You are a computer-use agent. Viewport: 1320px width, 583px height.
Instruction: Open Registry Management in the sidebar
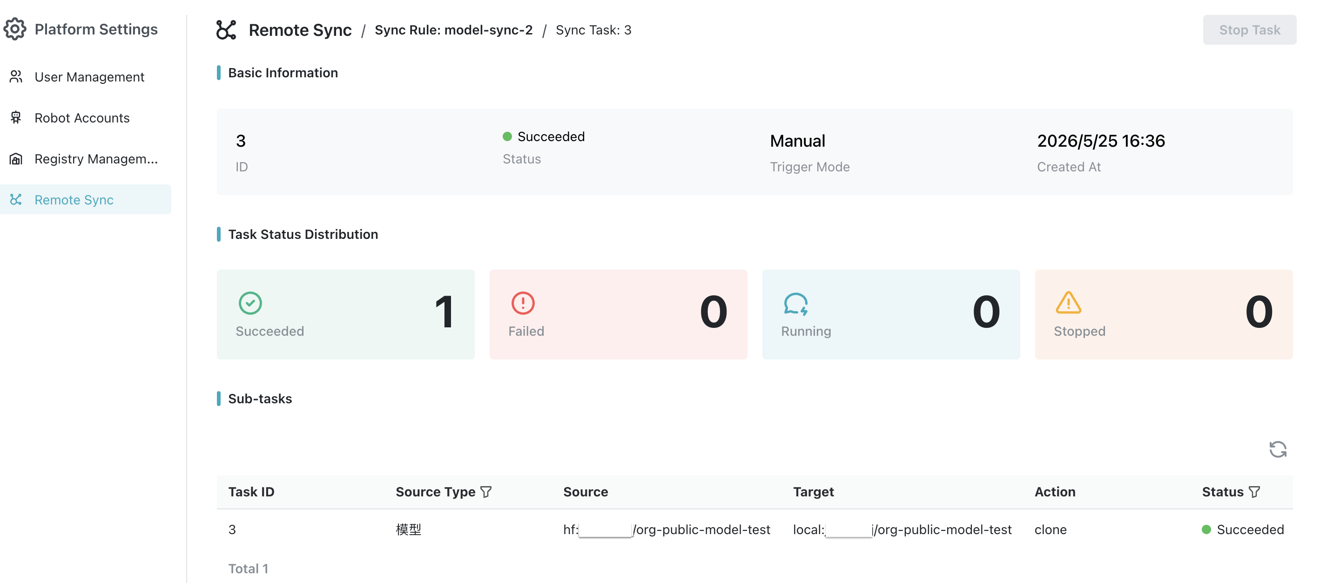coord(86,159)
